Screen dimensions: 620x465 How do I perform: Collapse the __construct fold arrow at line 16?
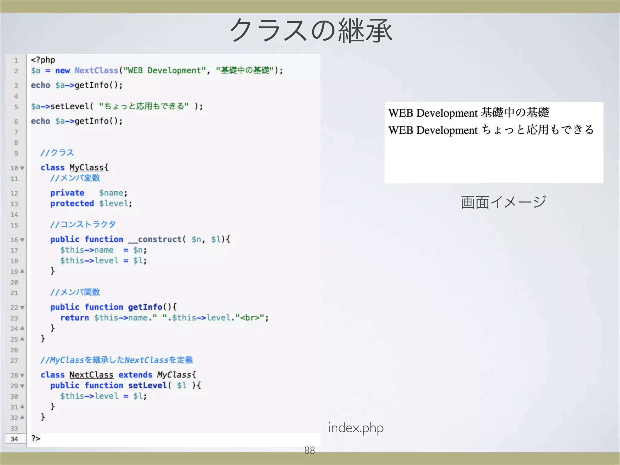click(22, 240)
